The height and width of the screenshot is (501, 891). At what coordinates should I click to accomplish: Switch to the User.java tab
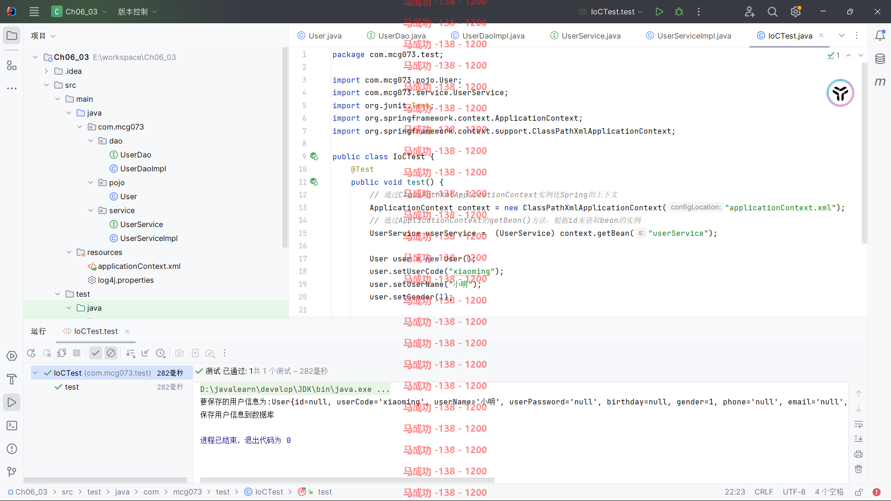coord(319,36)
